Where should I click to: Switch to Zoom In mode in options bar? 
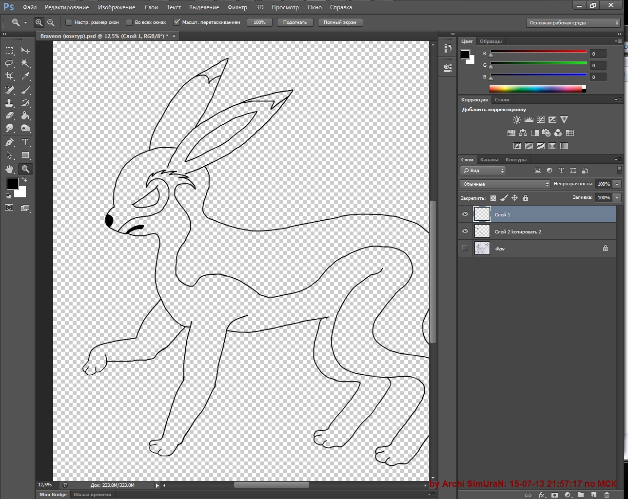click(x=39, y=22)
